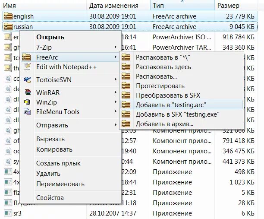The image size is (264, 219).
Task: Click the FileMenu Tools icon
Action: point(27,111)
